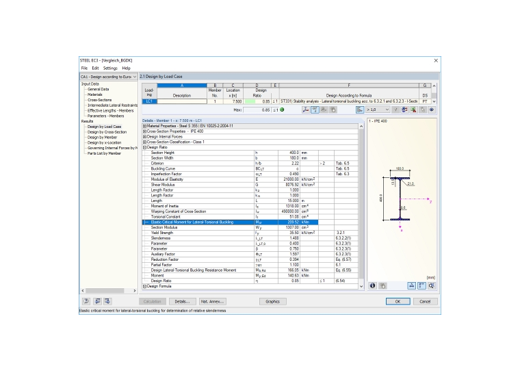Click the funnel filter icon right of > 1,0 dropdown

pos(395,110)
